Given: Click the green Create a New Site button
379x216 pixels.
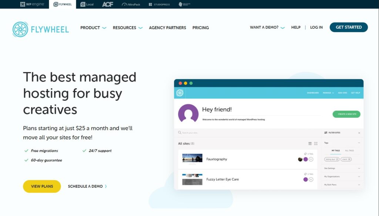Looking at the screenshot, I should click(346, 114).
